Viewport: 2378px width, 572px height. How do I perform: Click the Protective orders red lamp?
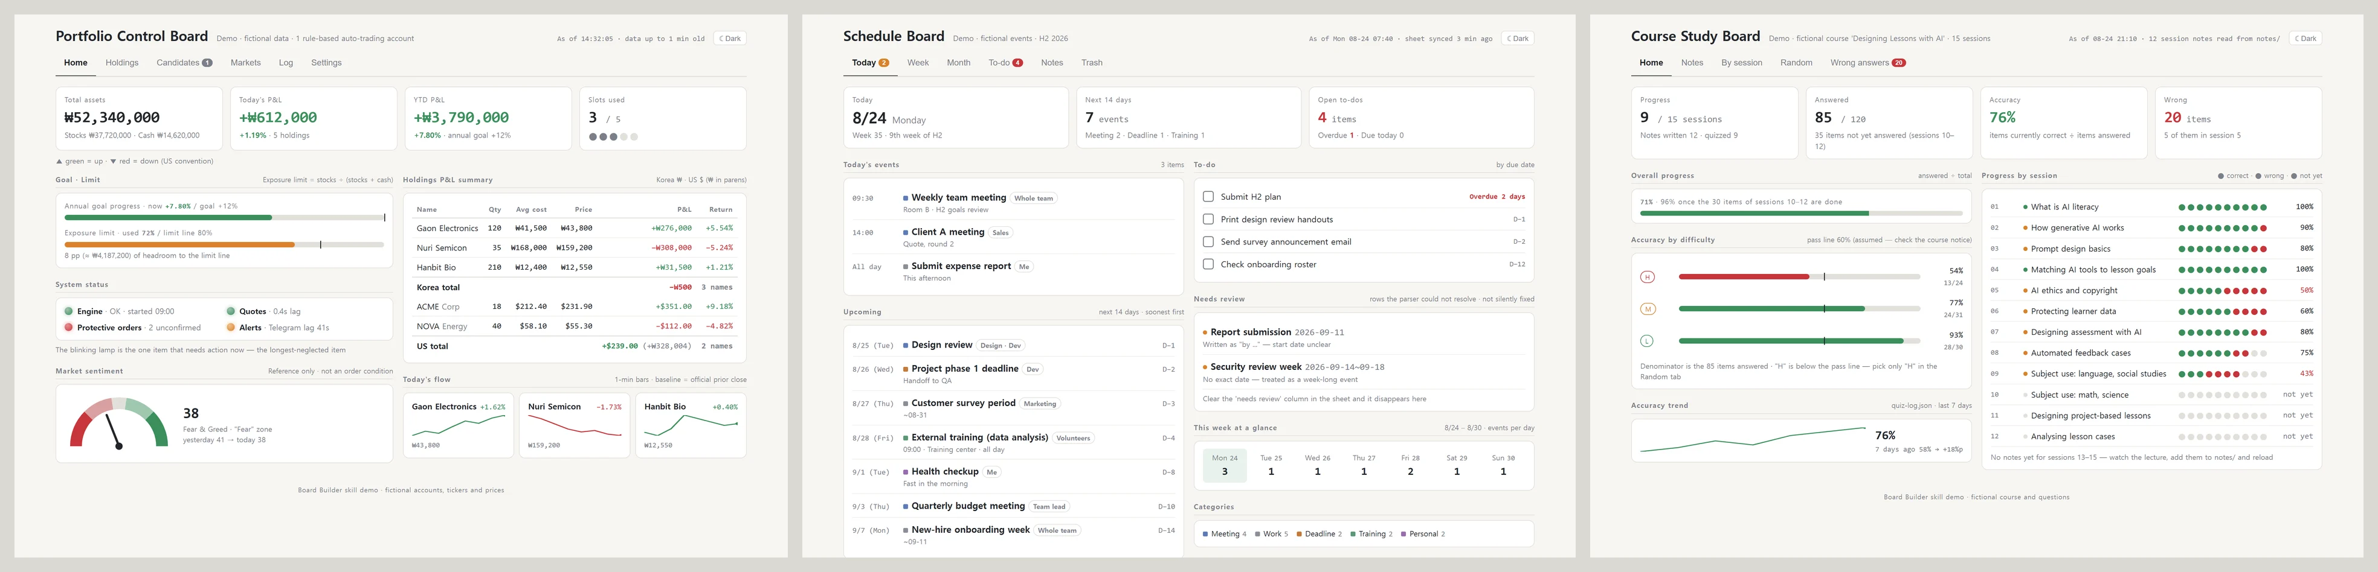(x=68, y=326)
